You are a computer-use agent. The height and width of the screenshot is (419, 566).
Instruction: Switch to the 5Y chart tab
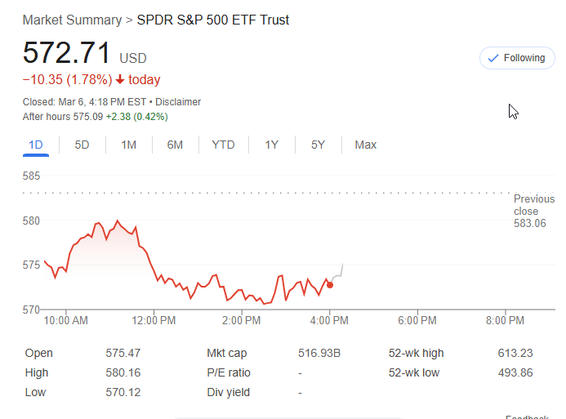point(318,145)
